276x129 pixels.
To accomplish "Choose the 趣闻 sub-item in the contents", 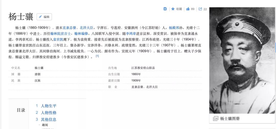I will (x=45, y=125).
